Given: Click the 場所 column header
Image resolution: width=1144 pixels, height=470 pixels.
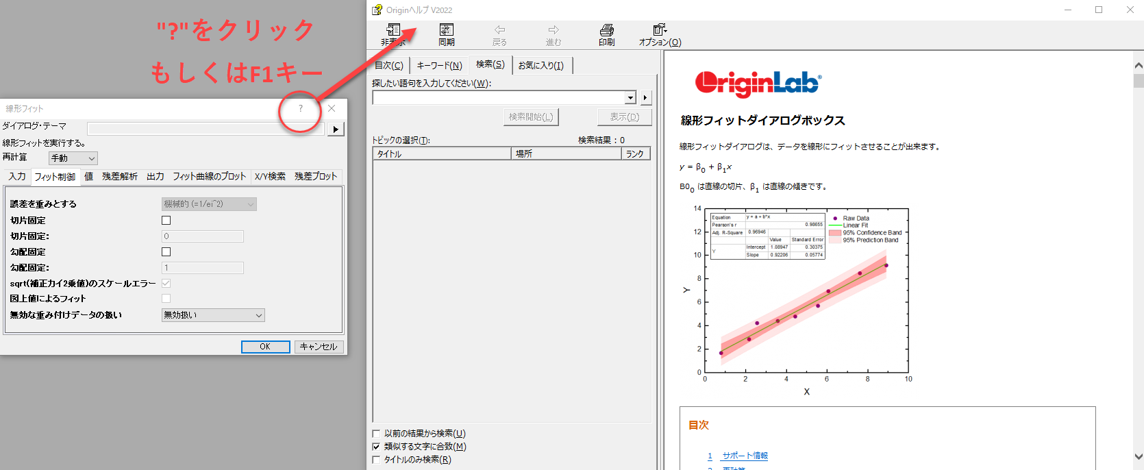Looking at the screenshot, I should coord(567,154).
